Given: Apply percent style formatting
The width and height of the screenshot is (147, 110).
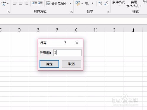Looking at the screenshot, I should (87, 4).
